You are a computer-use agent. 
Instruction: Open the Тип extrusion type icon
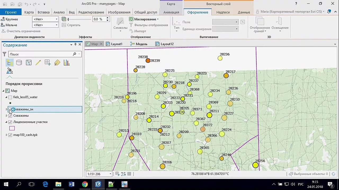pyautogui.click(x=176, y=22)
